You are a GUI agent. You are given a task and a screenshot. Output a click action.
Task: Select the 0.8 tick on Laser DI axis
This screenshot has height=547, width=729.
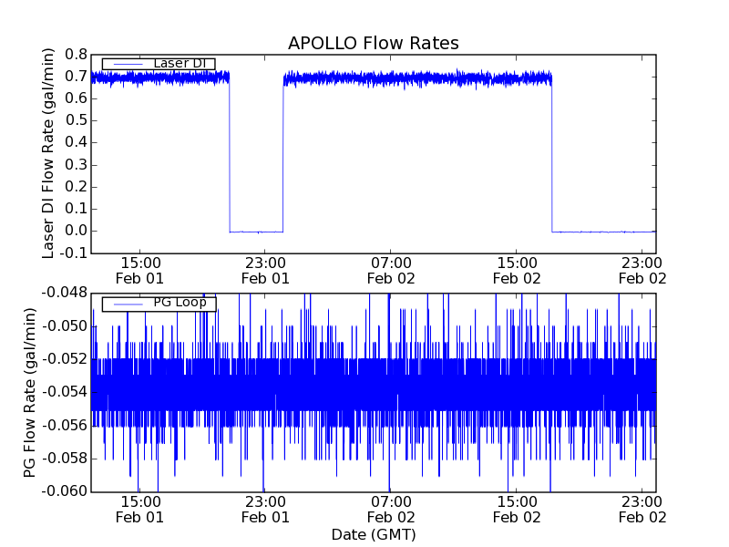click(x=76, y=55)
